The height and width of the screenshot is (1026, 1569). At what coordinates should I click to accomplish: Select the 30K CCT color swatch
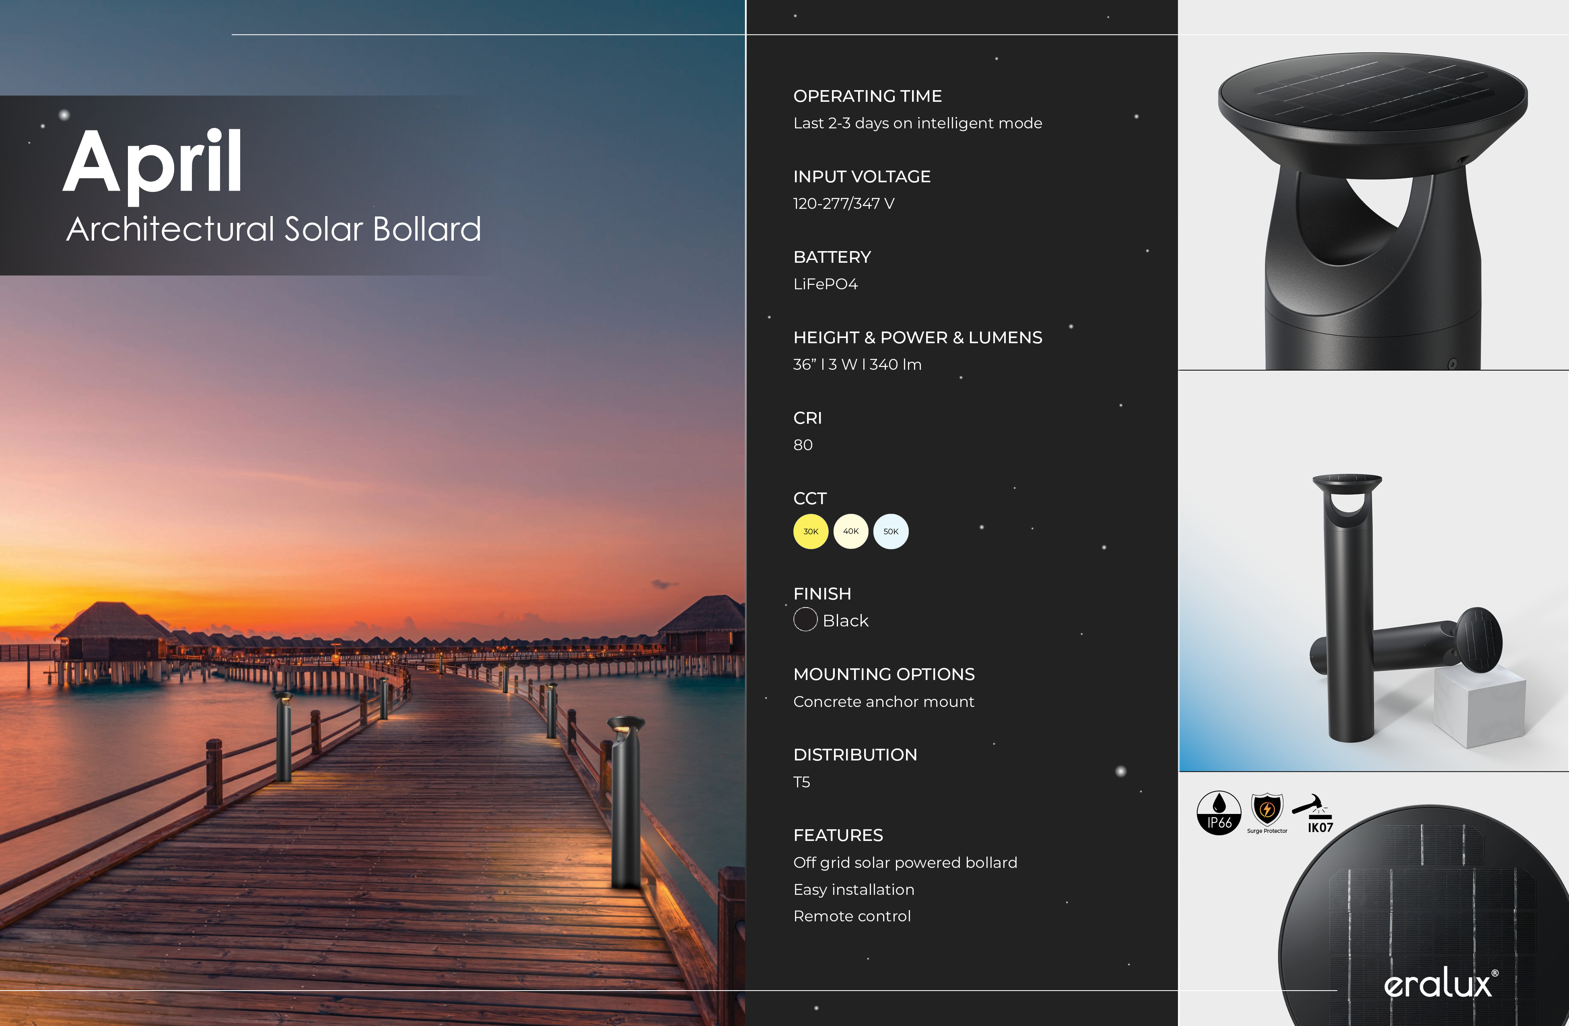point(811,532)
